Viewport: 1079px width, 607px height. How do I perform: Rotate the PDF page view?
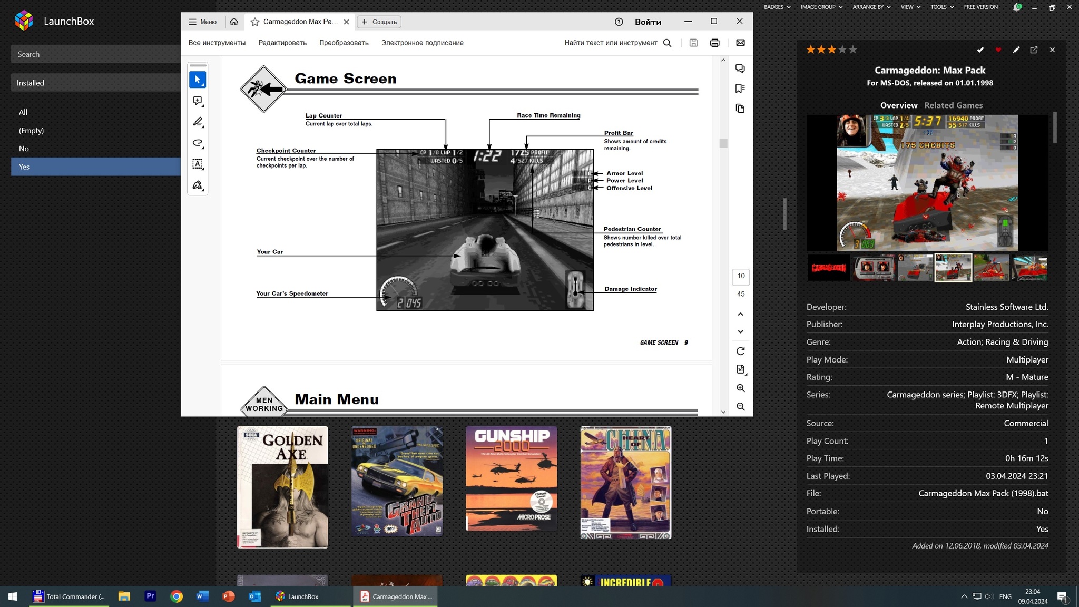(740, 351)
